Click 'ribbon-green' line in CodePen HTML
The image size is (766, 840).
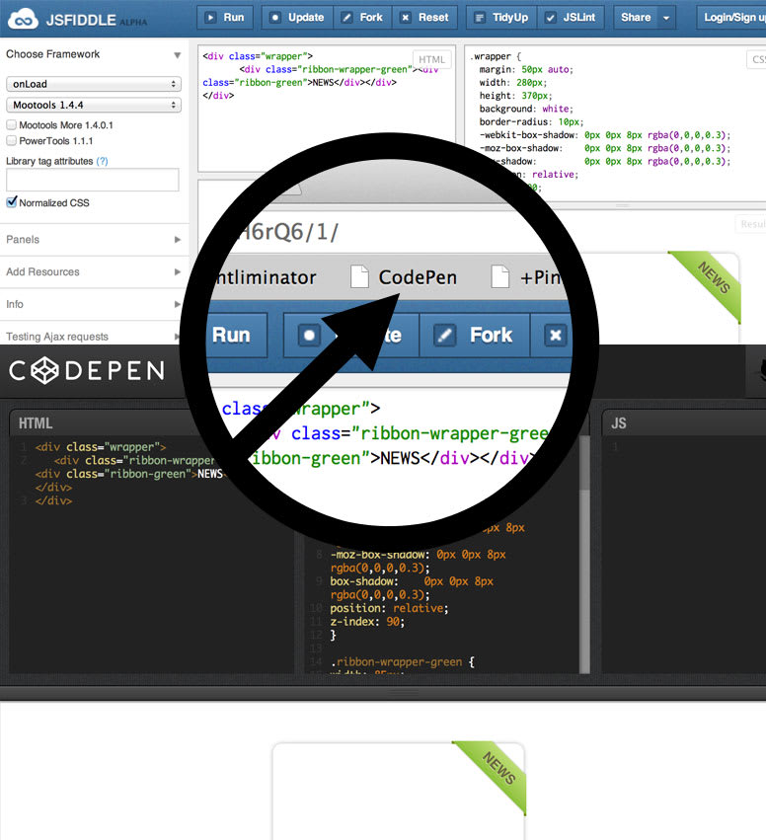129,474
